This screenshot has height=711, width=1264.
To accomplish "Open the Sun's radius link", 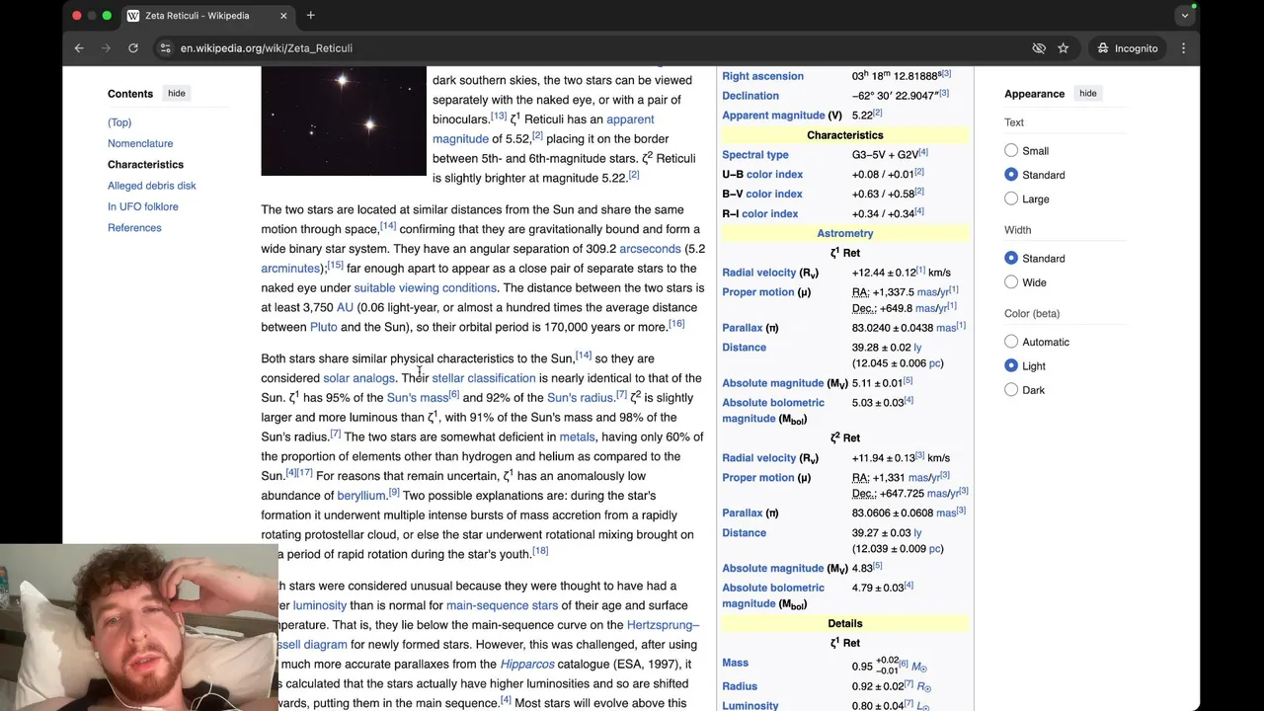I will pos(580,398).
